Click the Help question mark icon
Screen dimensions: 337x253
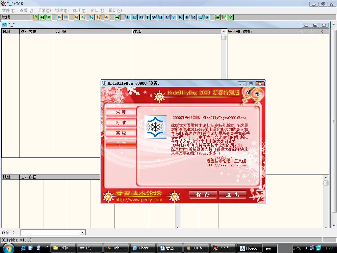pos(231,17)
